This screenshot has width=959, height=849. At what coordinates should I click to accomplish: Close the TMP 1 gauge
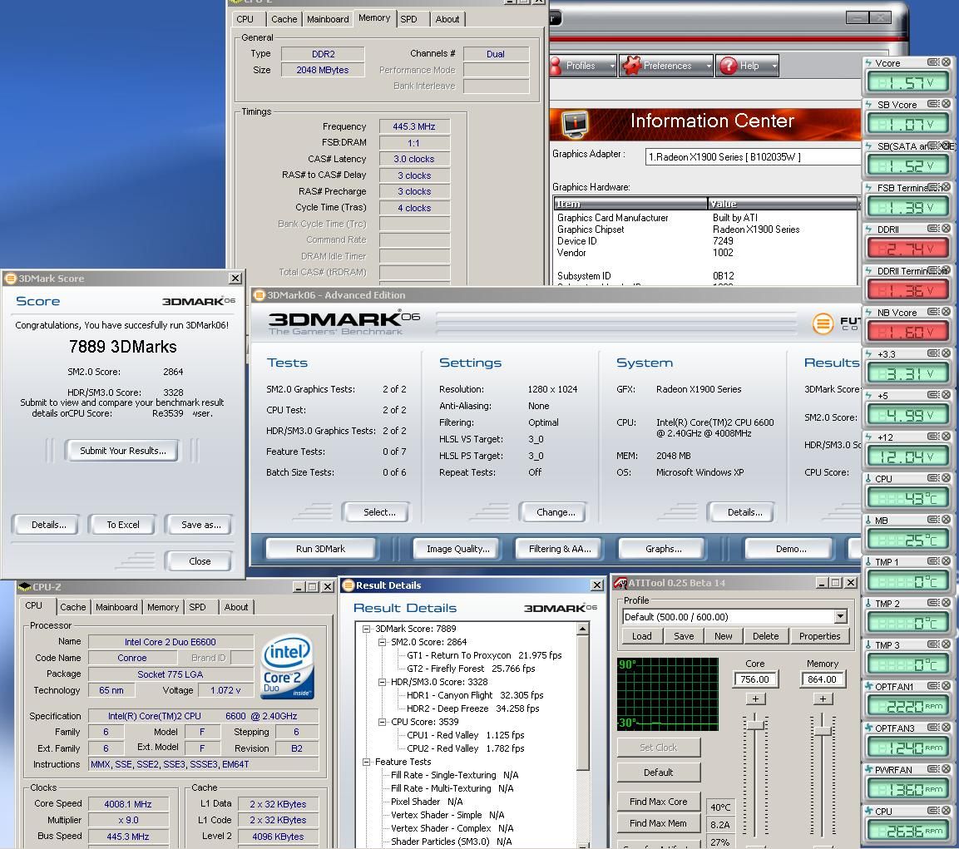[x=947, y=561]
